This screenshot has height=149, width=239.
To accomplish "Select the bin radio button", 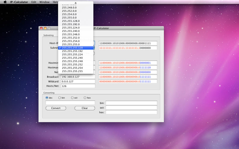I will click(59, 98).
